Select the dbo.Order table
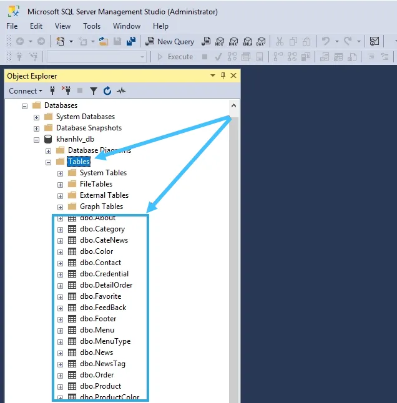Viewport: 397px width, 403px height. click(x=97, y=375)
